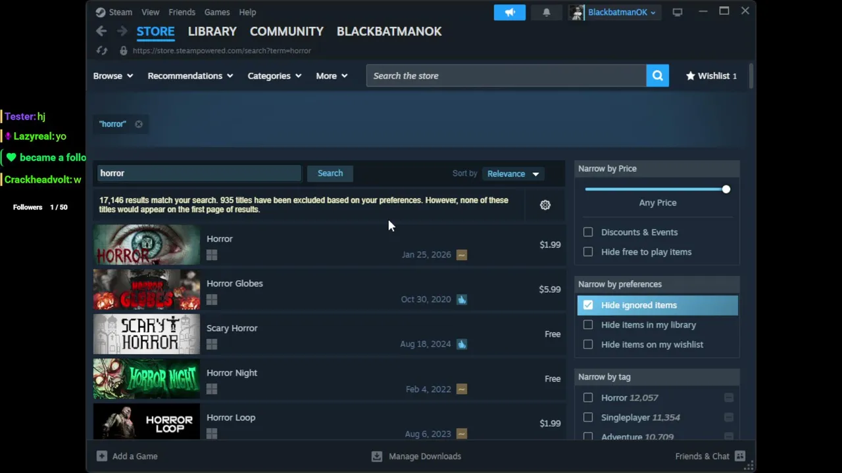Click in the Search the store field
This screenshot has height=473, width=842.
pyautogui.click(x=506, y=76)
